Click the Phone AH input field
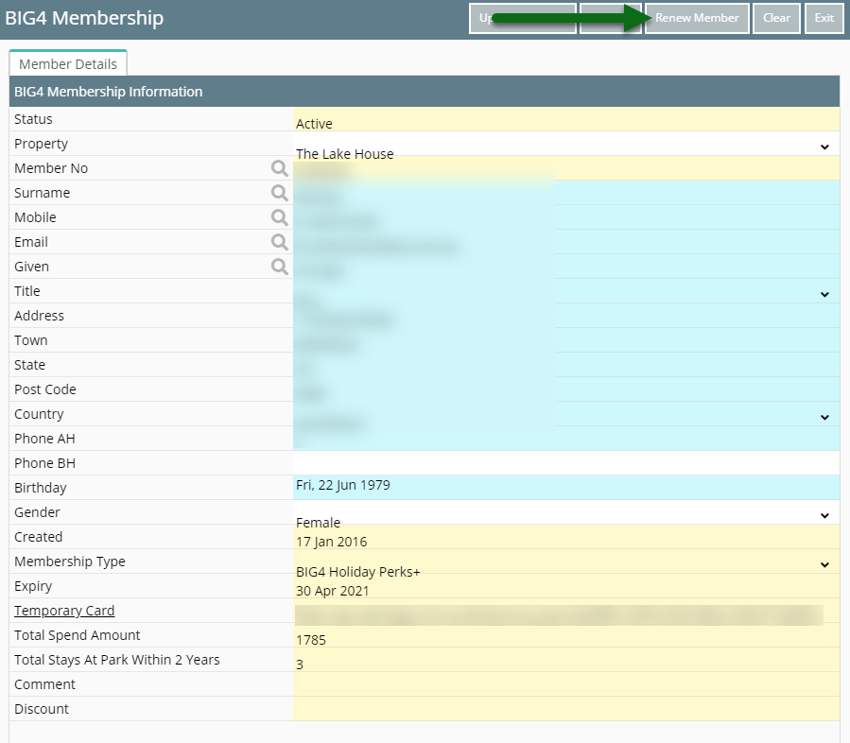850x743 pixels. [566, 439]
